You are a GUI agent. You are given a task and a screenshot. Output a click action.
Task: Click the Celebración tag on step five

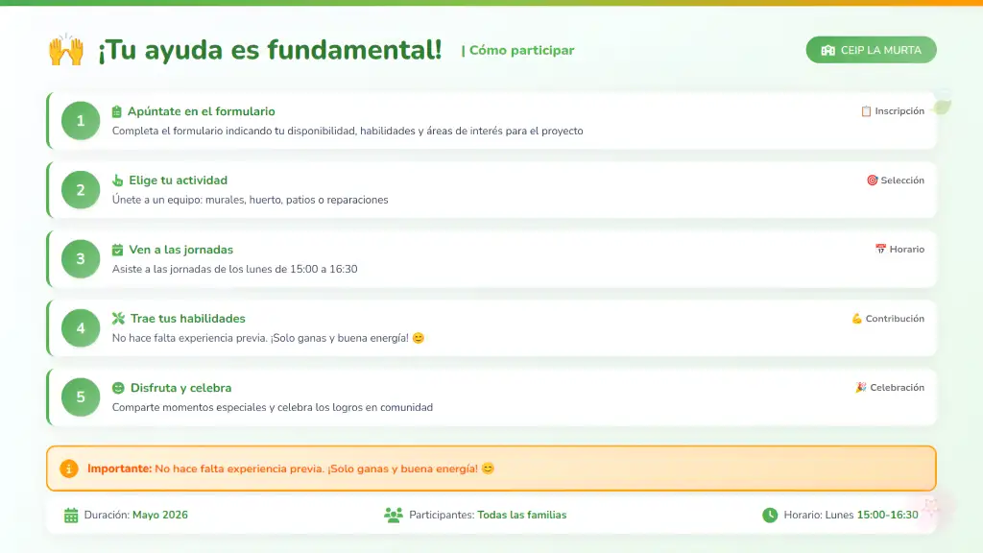pos(889,388)
